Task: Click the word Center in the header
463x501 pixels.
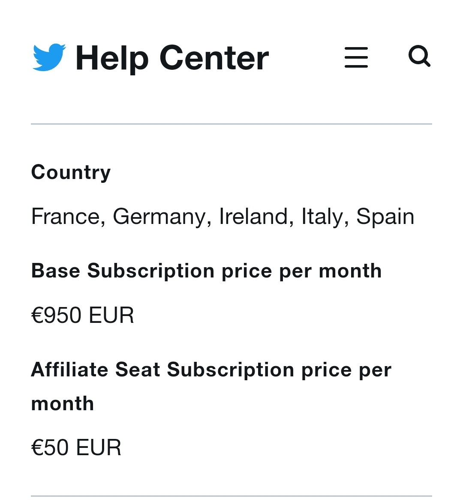Action: 214,58
